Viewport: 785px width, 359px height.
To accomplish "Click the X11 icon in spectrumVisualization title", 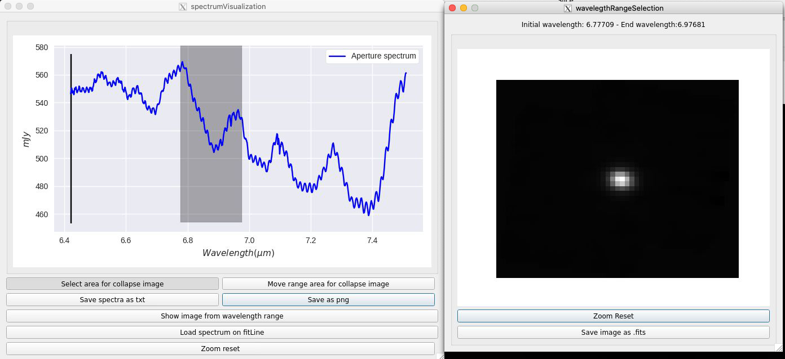I will click(x=183, y=7).
